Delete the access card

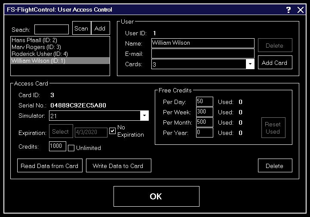point(275,165)
